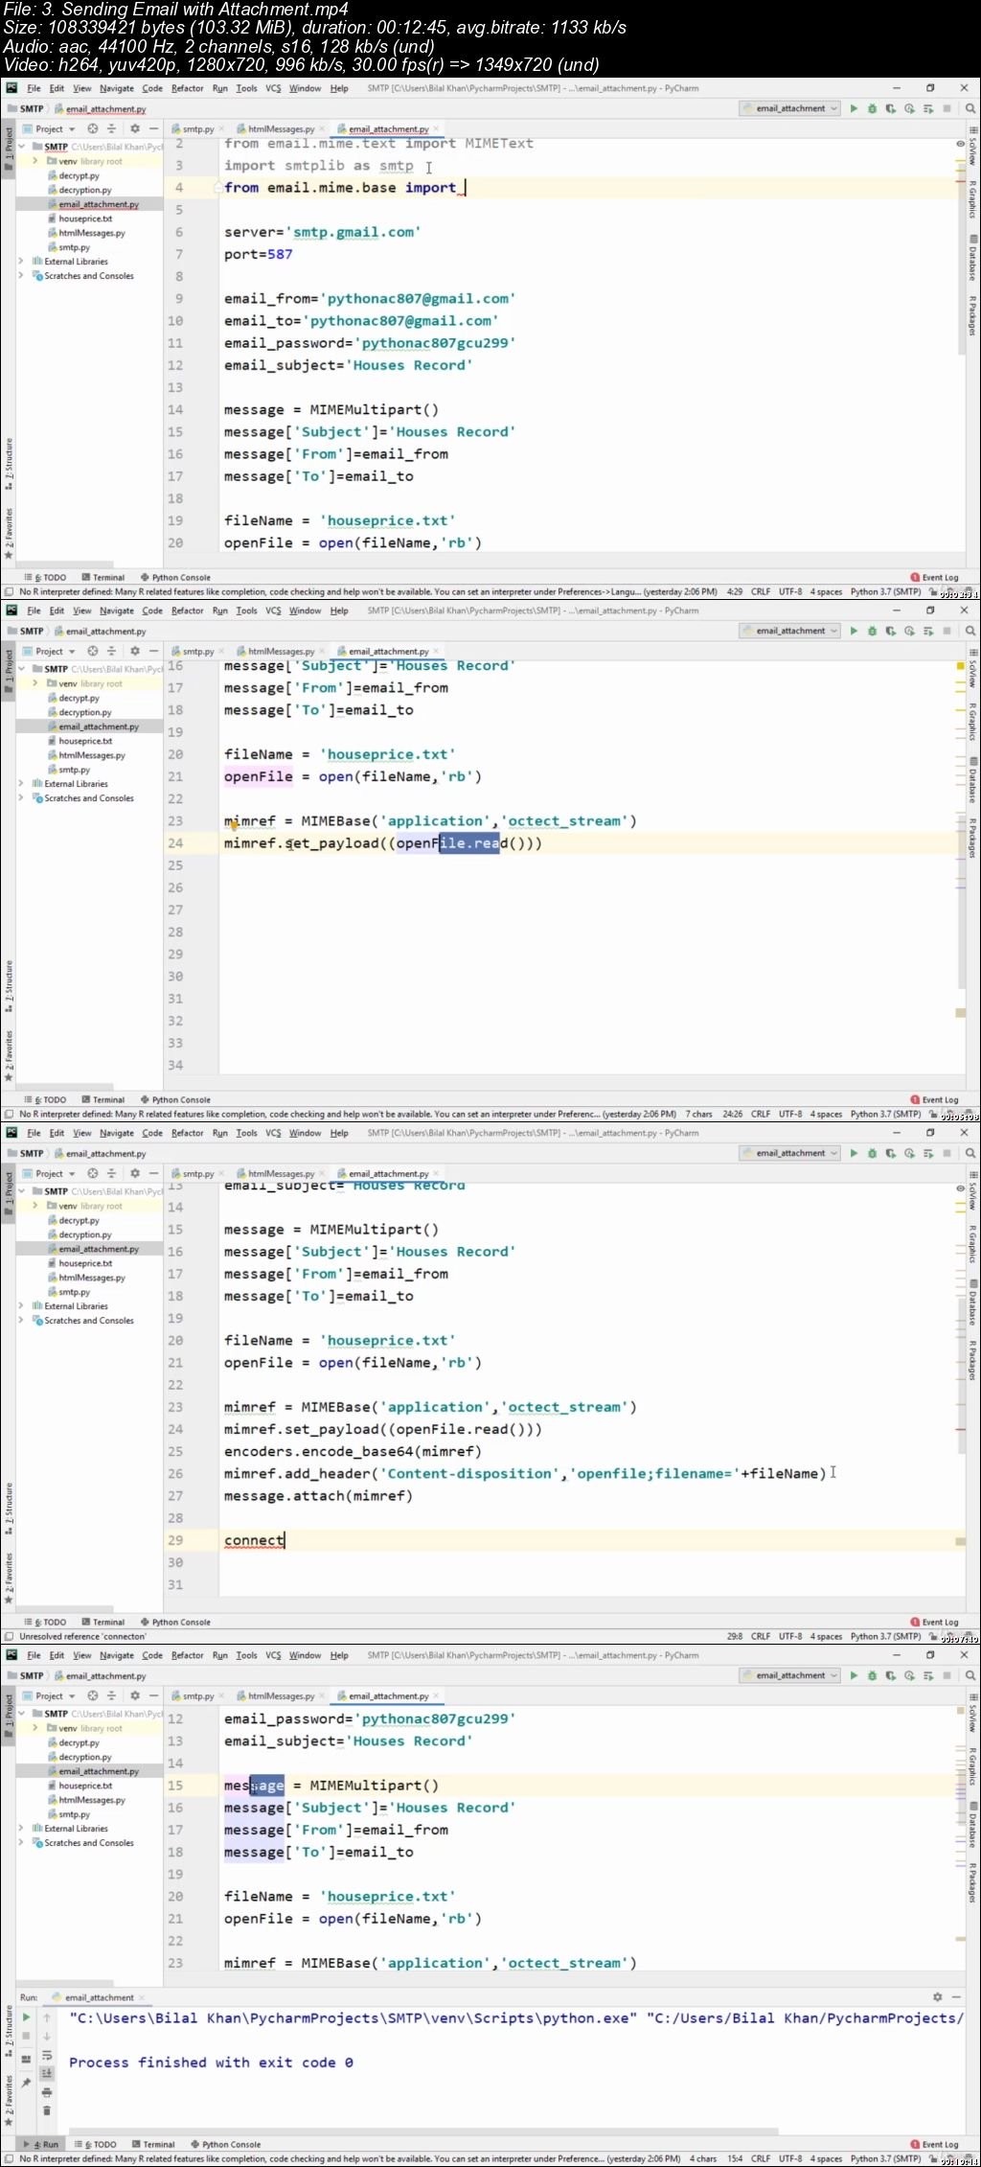Expand External Libraries in the second frame
The height and width of the screenshot is (2167, 981).
(x=21, y=783)
